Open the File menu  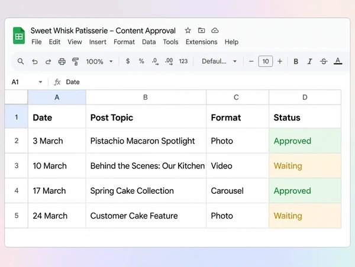(37, 42)
